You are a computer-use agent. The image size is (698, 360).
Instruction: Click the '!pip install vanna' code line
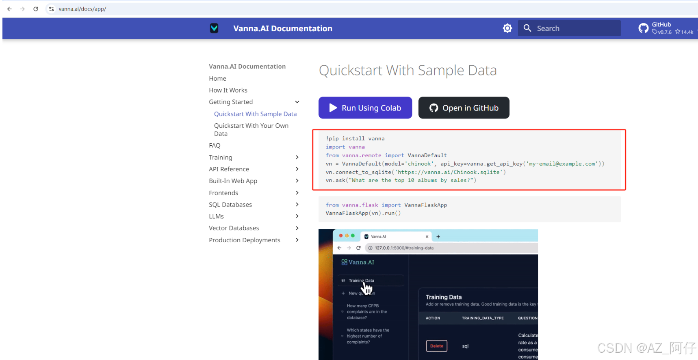(x=355, y=138)
